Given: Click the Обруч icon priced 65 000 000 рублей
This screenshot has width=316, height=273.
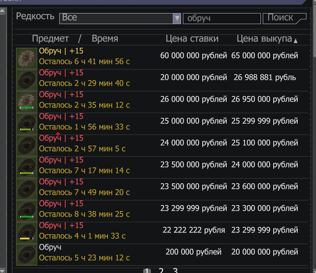Looking at the screenshot, I should coord(27,58).
